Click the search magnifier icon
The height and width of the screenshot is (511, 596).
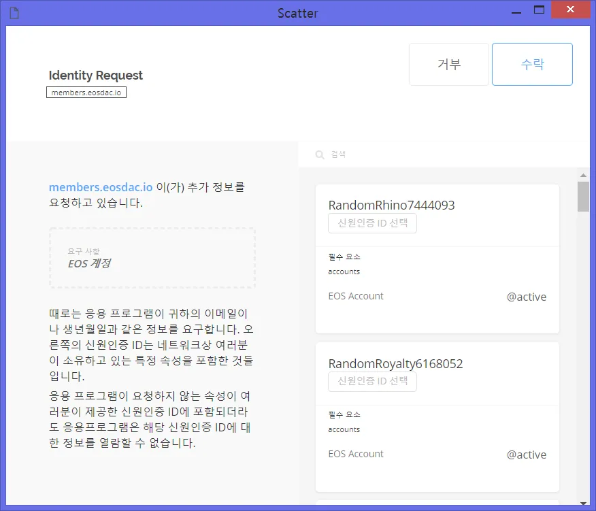(x=320, y=154)
